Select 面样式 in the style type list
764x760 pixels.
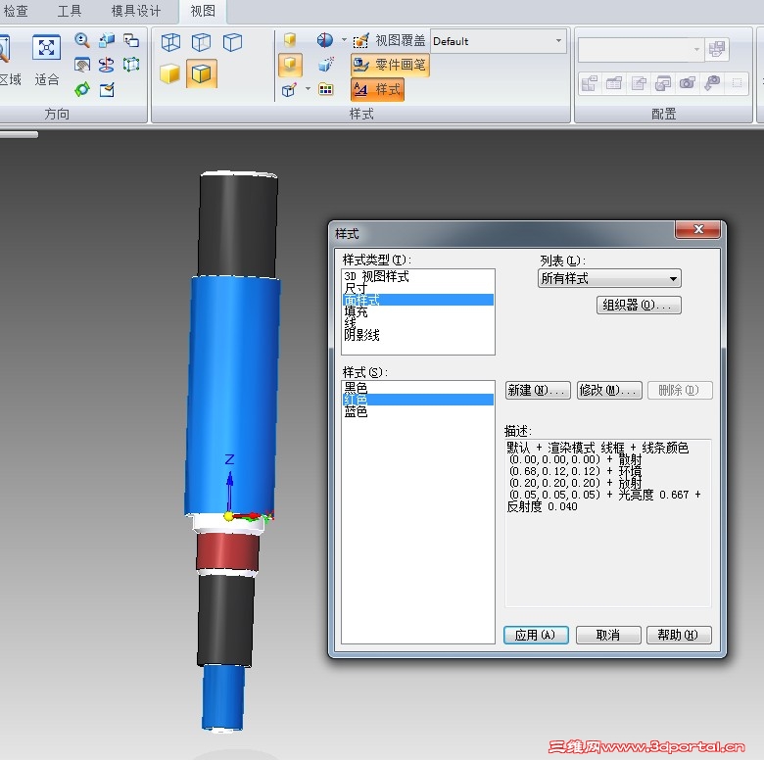[x=417, y=300]
